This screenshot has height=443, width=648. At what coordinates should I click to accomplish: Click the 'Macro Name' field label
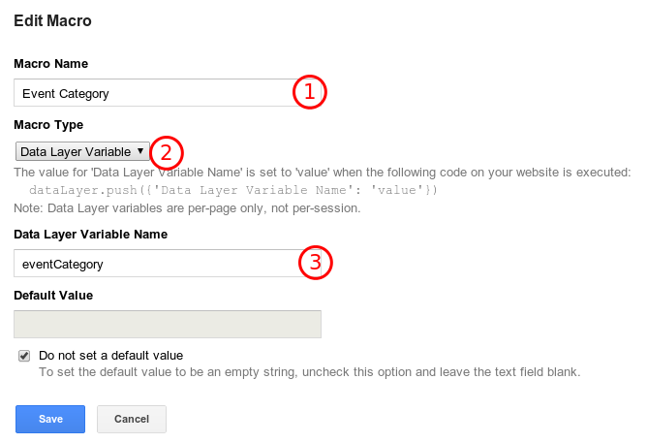click(x=50, y=64)
